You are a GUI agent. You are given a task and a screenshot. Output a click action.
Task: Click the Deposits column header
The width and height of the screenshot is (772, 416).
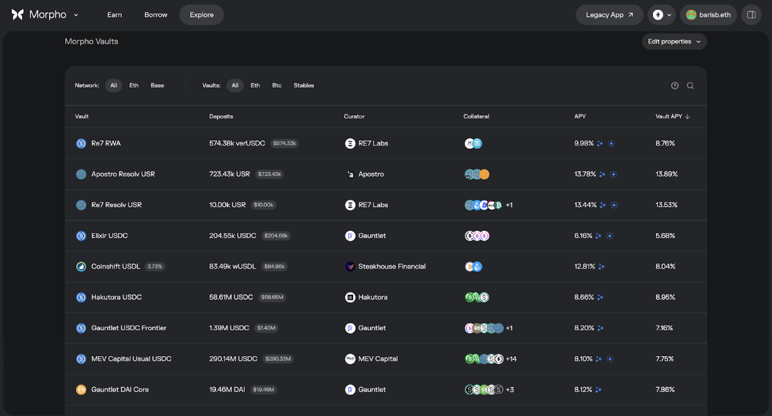(221, 117)
